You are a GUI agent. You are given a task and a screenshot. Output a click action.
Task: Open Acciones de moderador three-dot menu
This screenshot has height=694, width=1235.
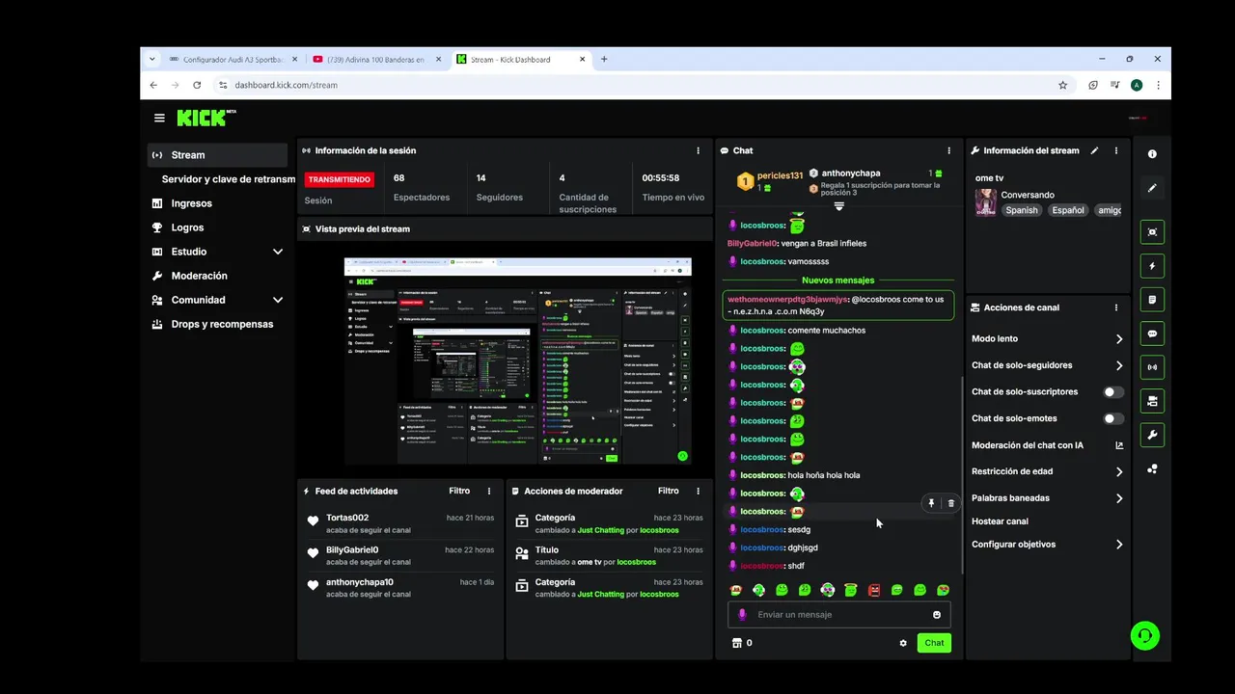[699, 491]
